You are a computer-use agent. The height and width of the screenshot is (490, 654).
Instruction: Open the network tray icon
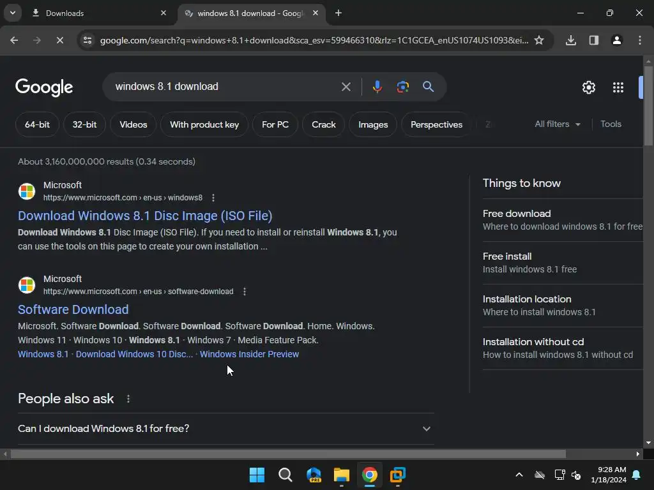coord(559,475)
